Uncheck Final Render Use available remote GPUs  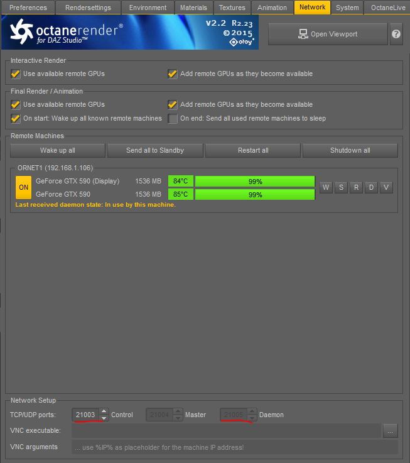click(x=15, y=104)
